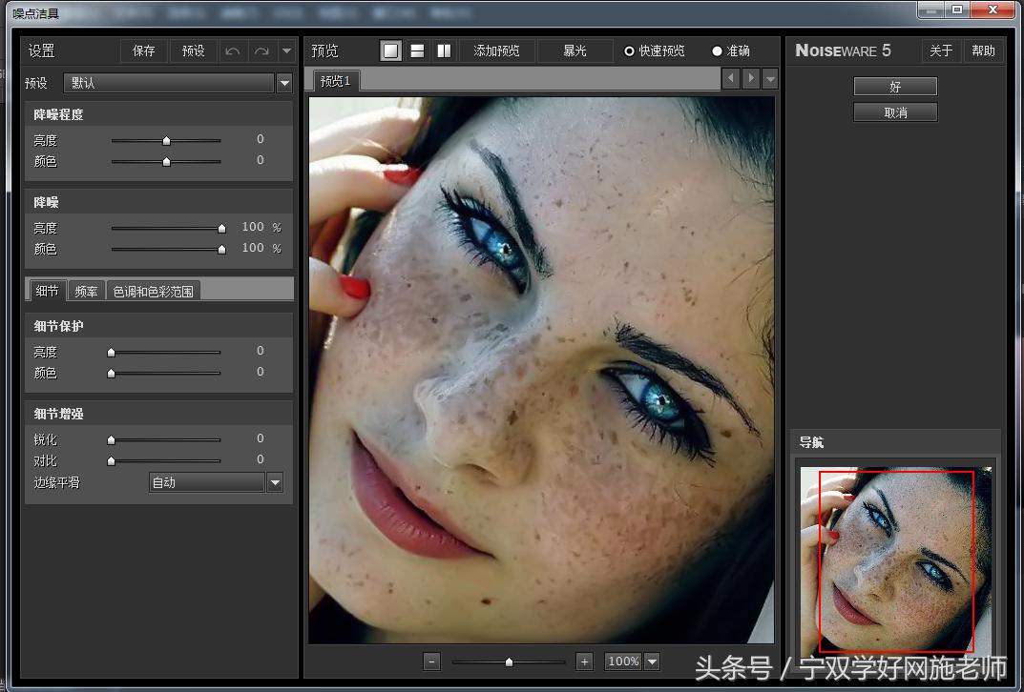Toggle the 暴光 exposure preview

pyautogui.click(x=575, y=51)
